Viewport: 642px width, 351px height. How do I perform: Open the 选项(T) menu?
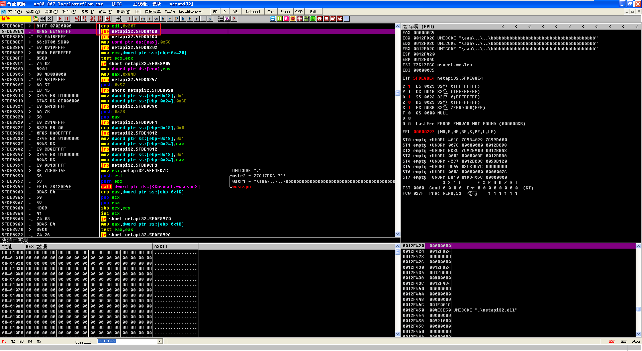pyautogui.click(x=87, y=12)
